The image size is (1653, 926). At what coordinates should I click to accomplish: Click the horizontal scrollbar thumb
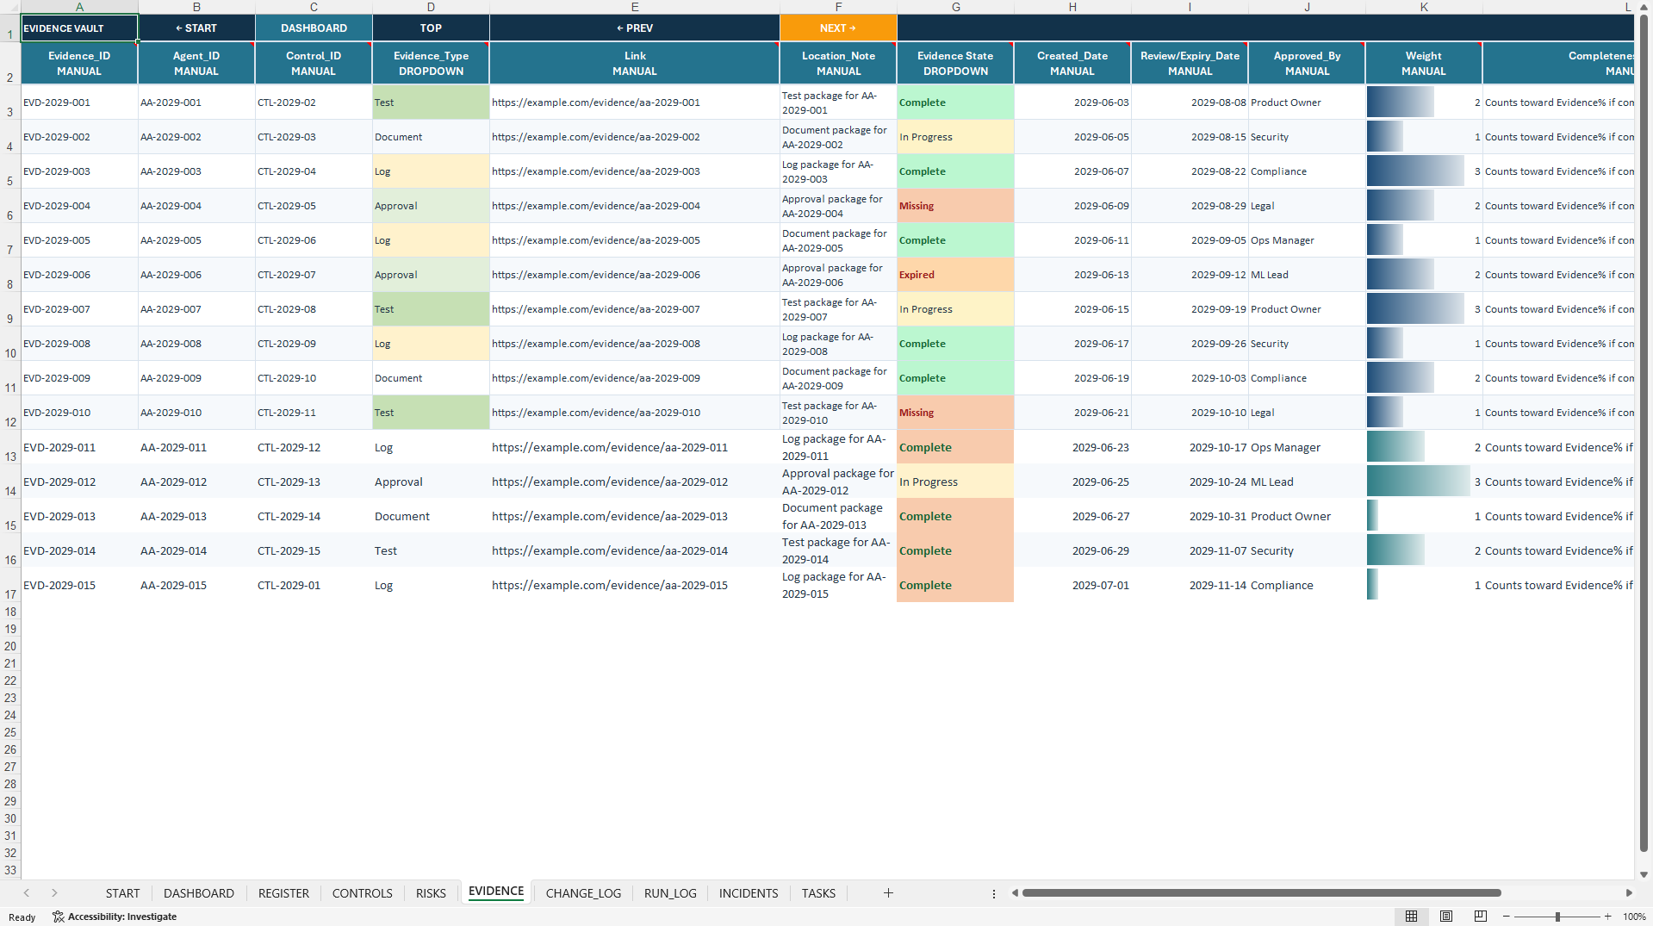[1261, 893]
